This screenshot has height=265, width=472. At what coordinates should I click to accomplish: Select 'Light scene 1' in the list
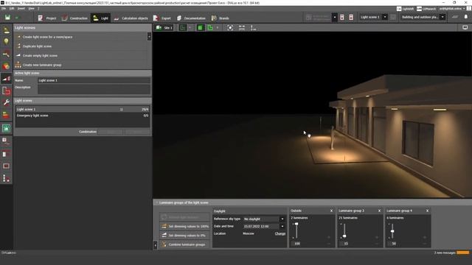[x=83, y=110]
